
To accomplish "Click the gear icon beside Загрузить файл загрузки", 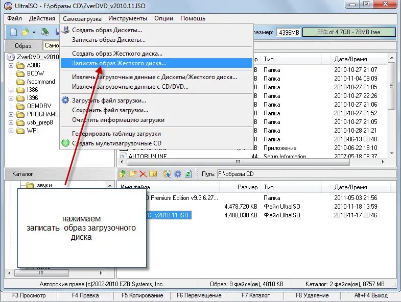I will [x=65, y=100].
